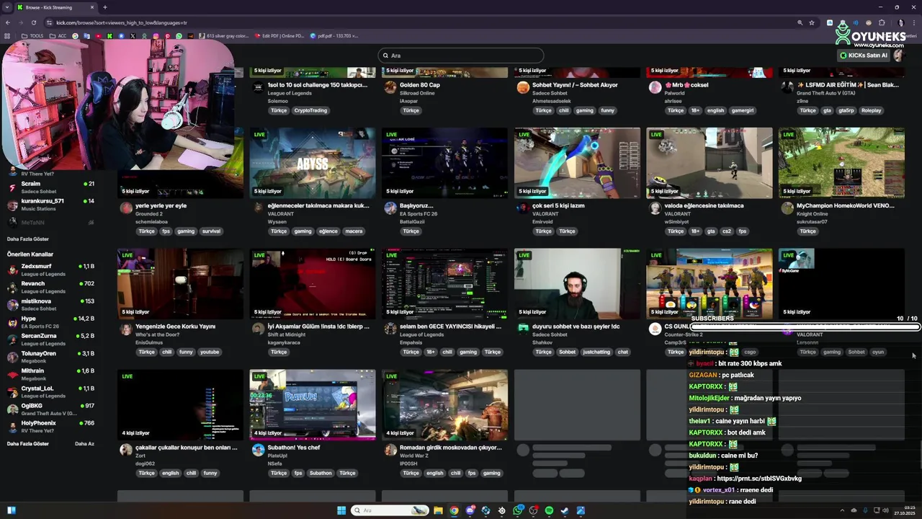Screen dimensions: 922x519
Task: Open the site info icon in address bar
Action: 48,22
